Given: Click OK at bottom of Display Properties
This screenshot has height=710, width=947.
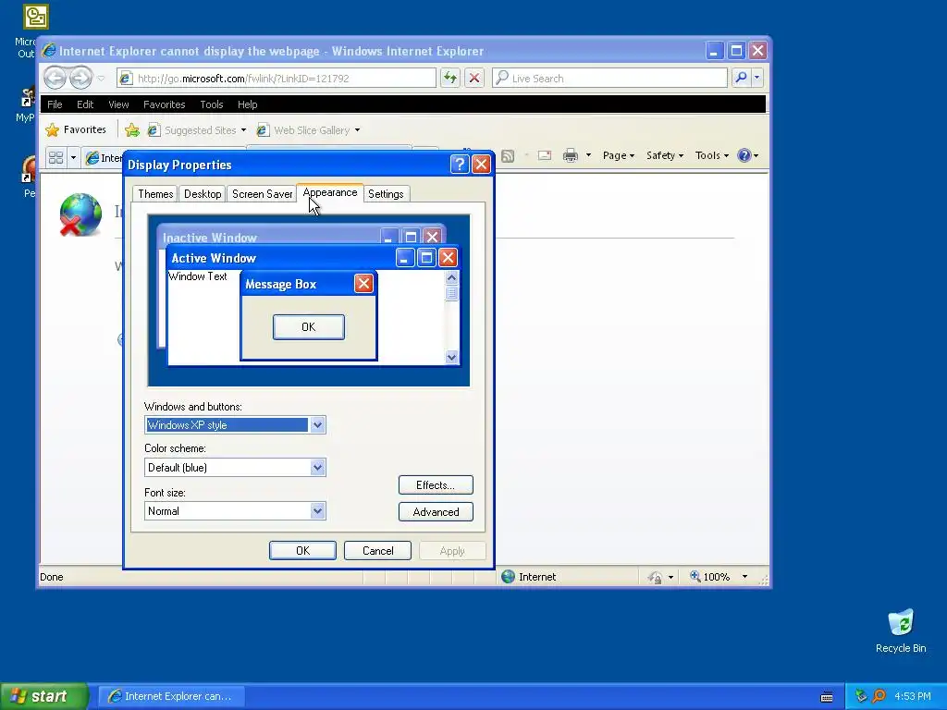Looking at the screenshot, I should point(302,551).
